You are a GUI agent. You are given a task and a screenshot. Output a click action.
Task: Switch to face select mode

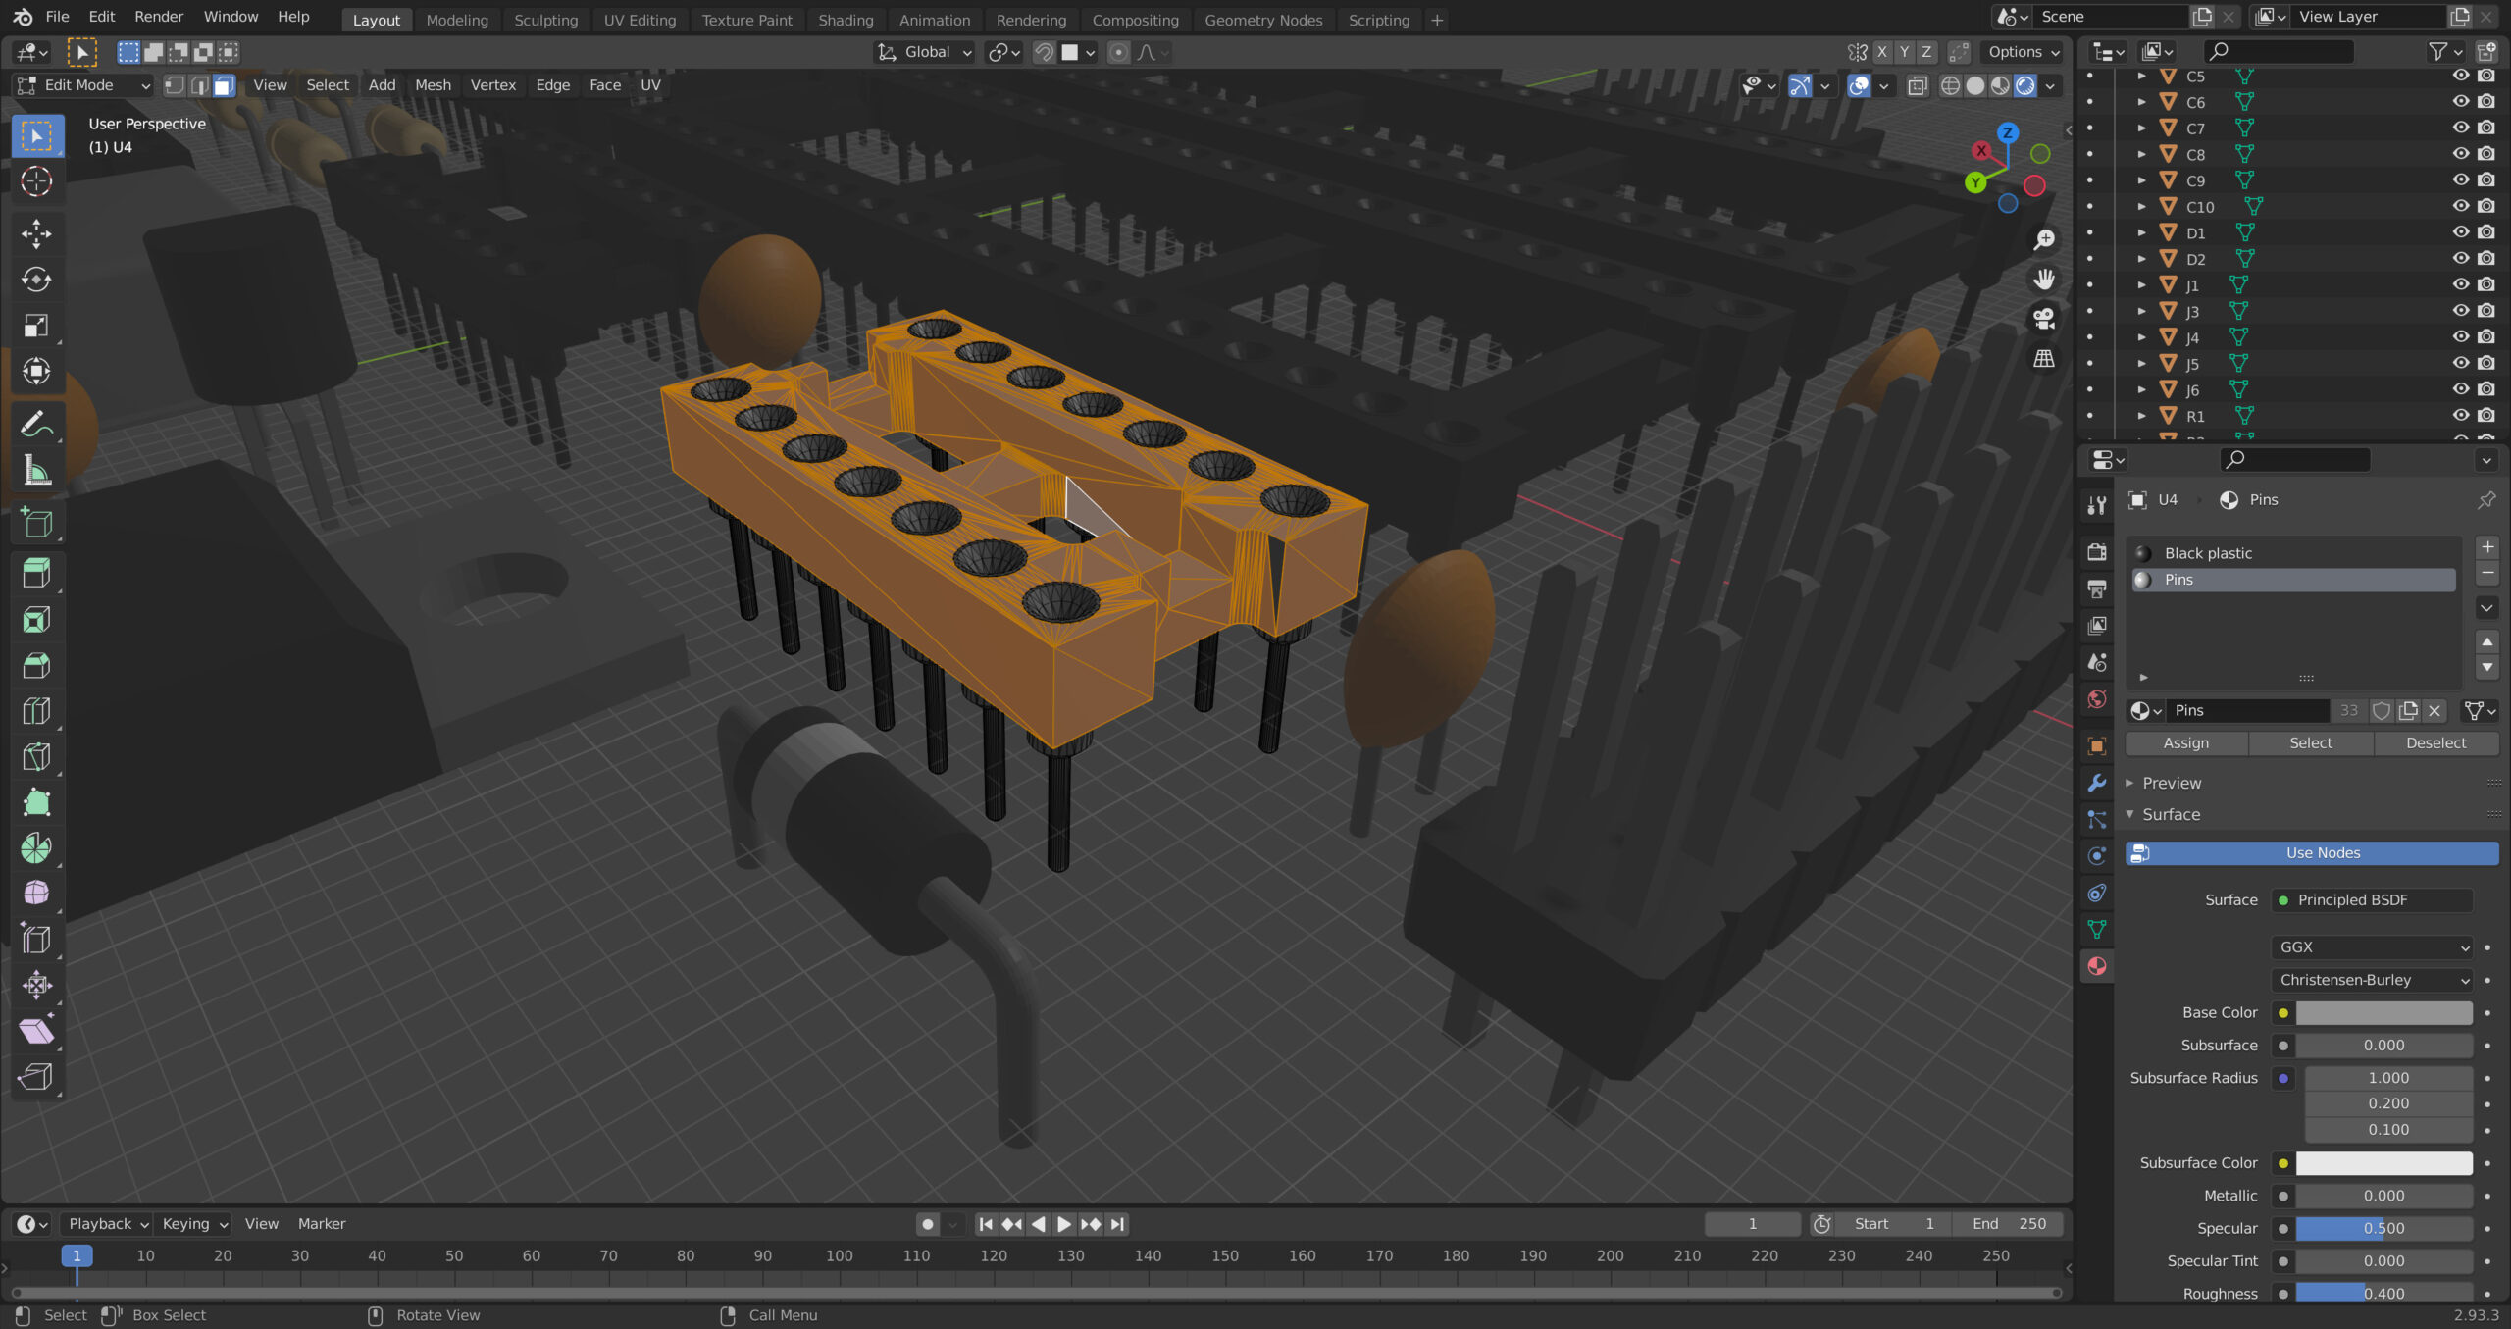pyautogui.click(x=224, y=85)
